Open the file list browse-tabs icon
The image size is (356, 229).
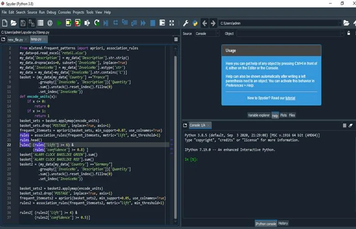tap(41, 23)
